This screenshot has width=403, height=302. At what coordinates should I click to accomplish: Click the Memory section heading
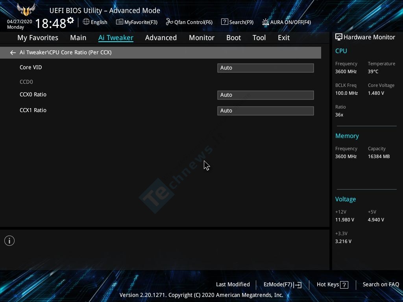coord(347,136)
